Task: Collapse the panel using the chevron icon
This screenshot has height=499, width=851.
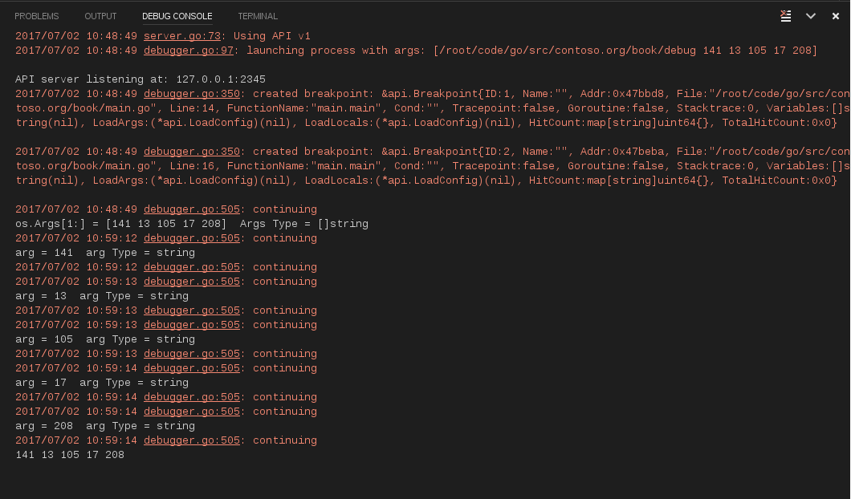Action: 811,15
